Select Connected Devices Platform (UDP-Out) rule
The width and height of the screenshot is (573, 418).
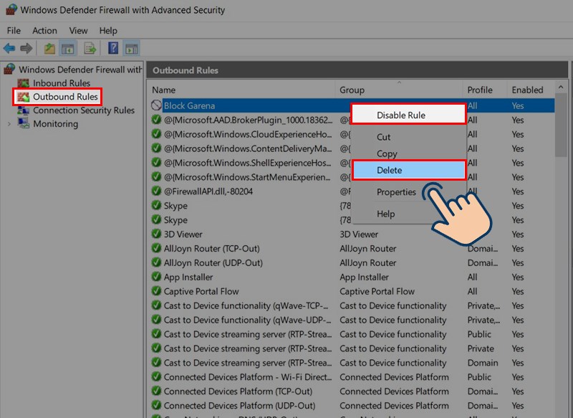coord(239,405)
